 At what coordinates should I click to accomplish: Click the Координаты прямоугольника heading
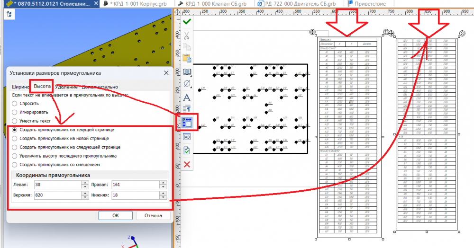pos(53,175)
